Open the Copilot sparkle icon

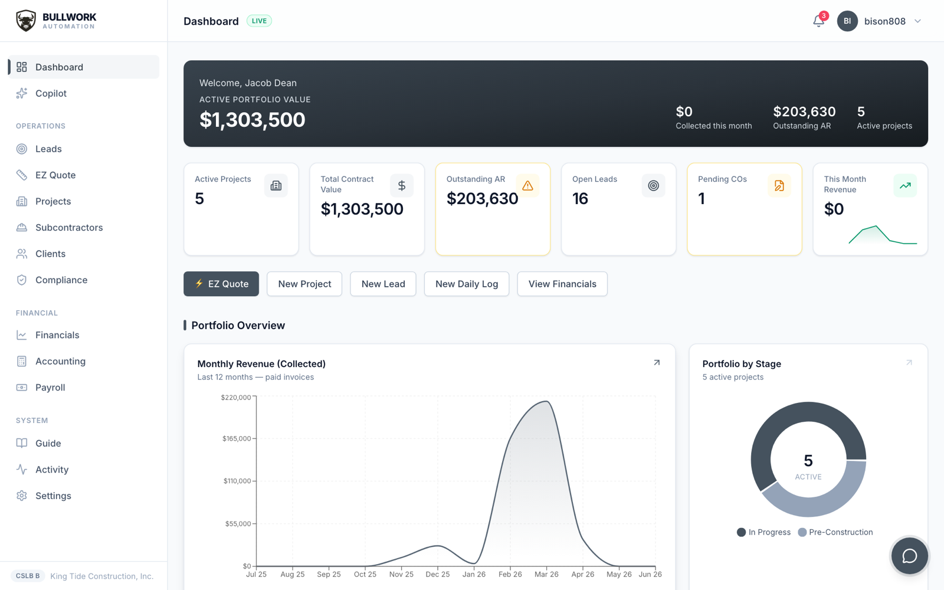click(22, 93)
